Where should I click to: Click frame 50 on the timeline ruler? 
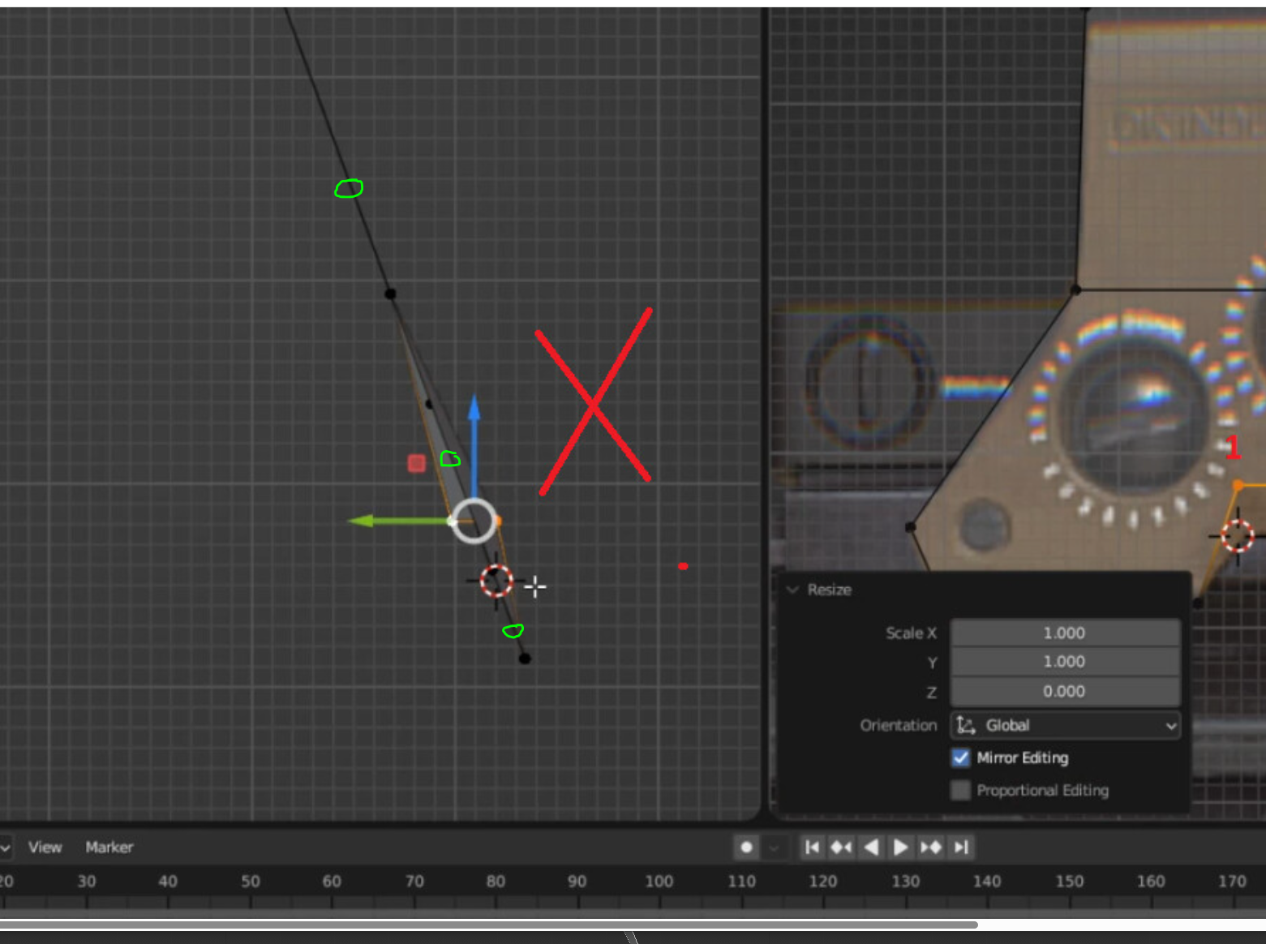point(251,882)
